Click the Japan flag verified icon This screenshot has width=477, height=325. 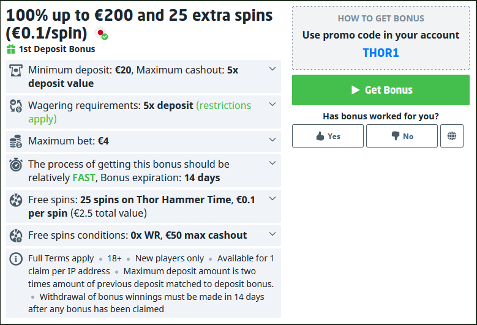pos(102,34)
